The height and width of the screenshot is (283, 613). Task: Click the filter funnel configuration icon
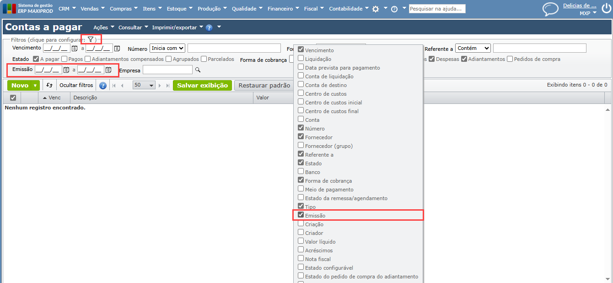[x=91, y=40]
